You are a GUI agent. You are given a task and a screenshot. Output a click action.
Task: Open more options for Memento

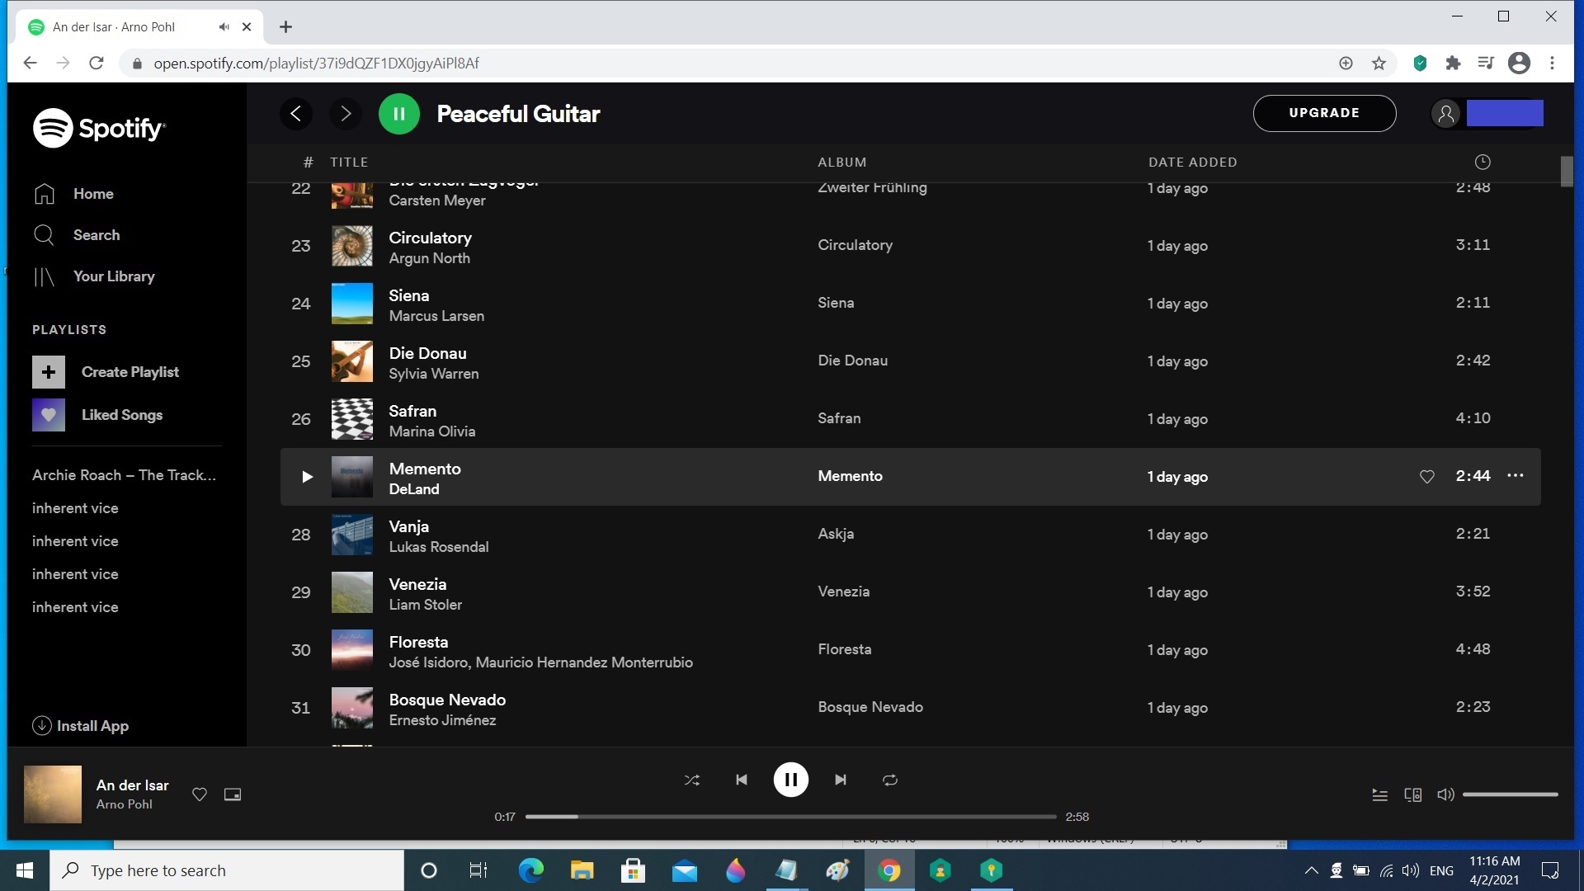(1515, 476)
